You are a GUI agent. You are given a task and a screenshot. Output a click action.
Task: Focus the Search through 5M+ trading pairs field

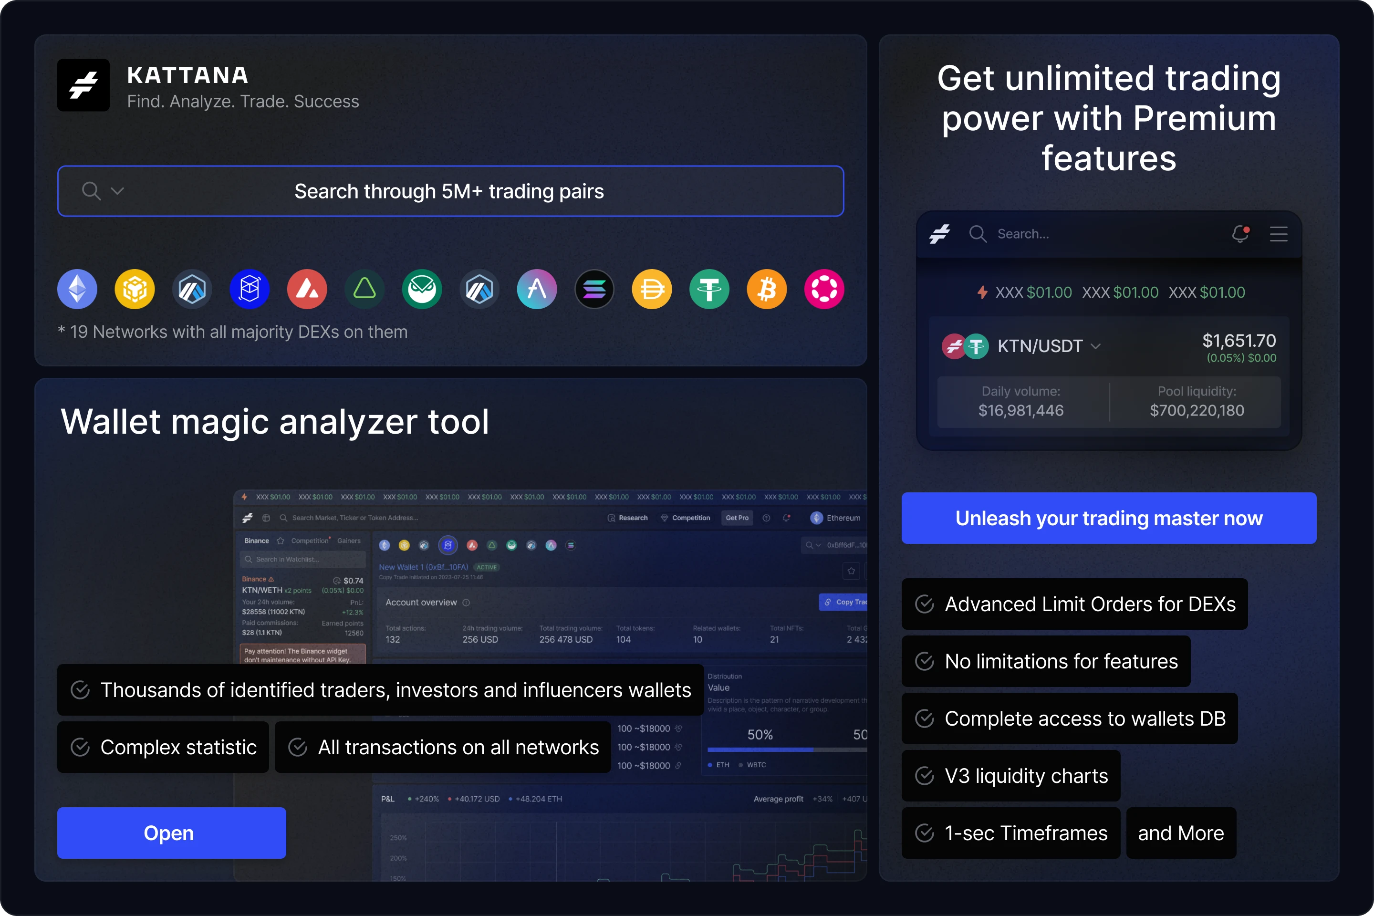(450, 191)
